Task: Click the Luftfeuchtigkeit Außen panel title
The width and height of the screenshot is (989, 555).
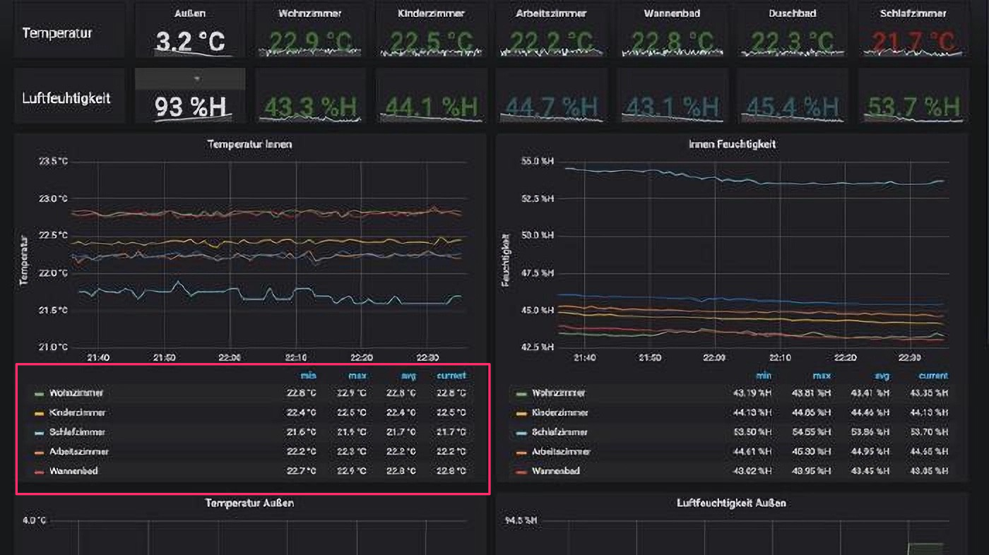Action: click(x=731, y=503)
